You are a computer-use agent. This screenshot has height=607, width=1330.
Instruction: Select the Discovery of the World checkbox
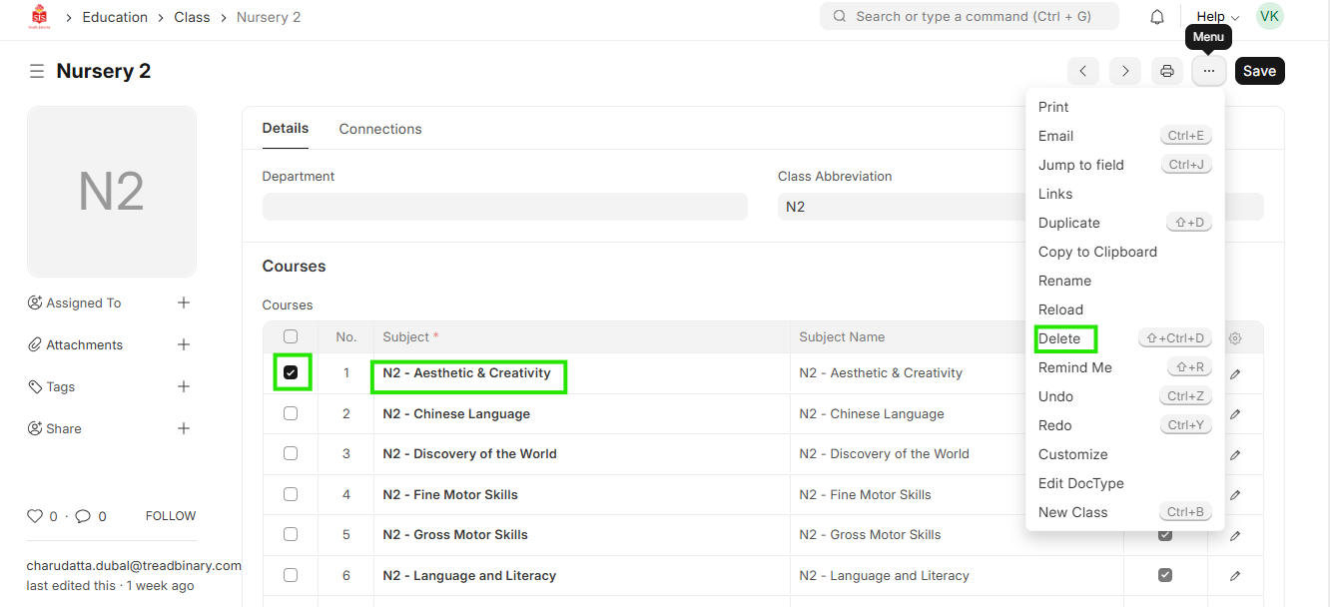click(291, 453)
